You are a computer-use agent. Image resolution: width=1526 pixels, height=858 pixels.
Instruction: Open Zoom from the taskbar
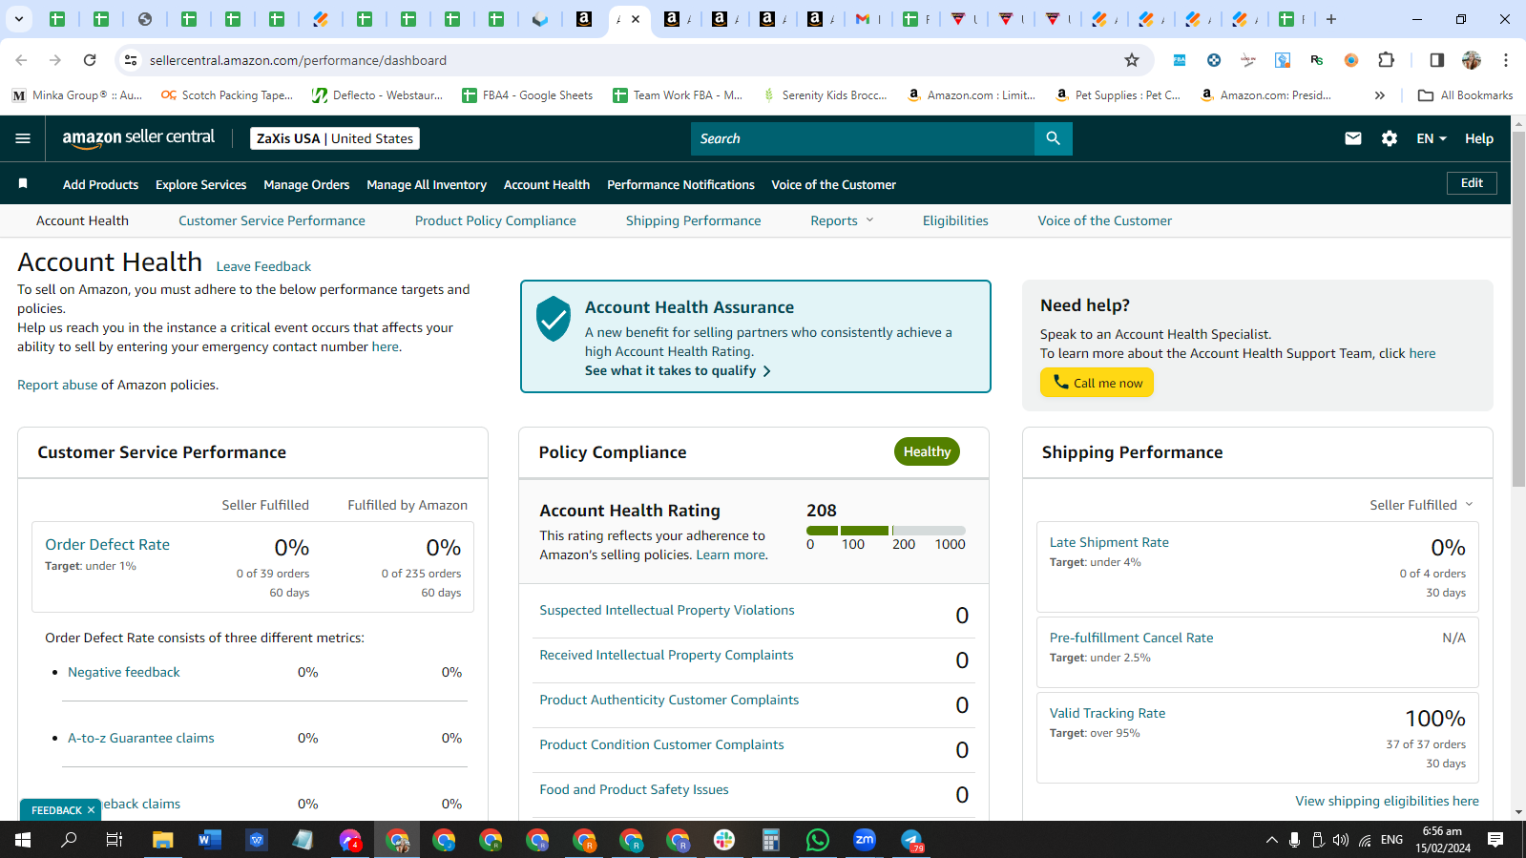tap(865, 840)
